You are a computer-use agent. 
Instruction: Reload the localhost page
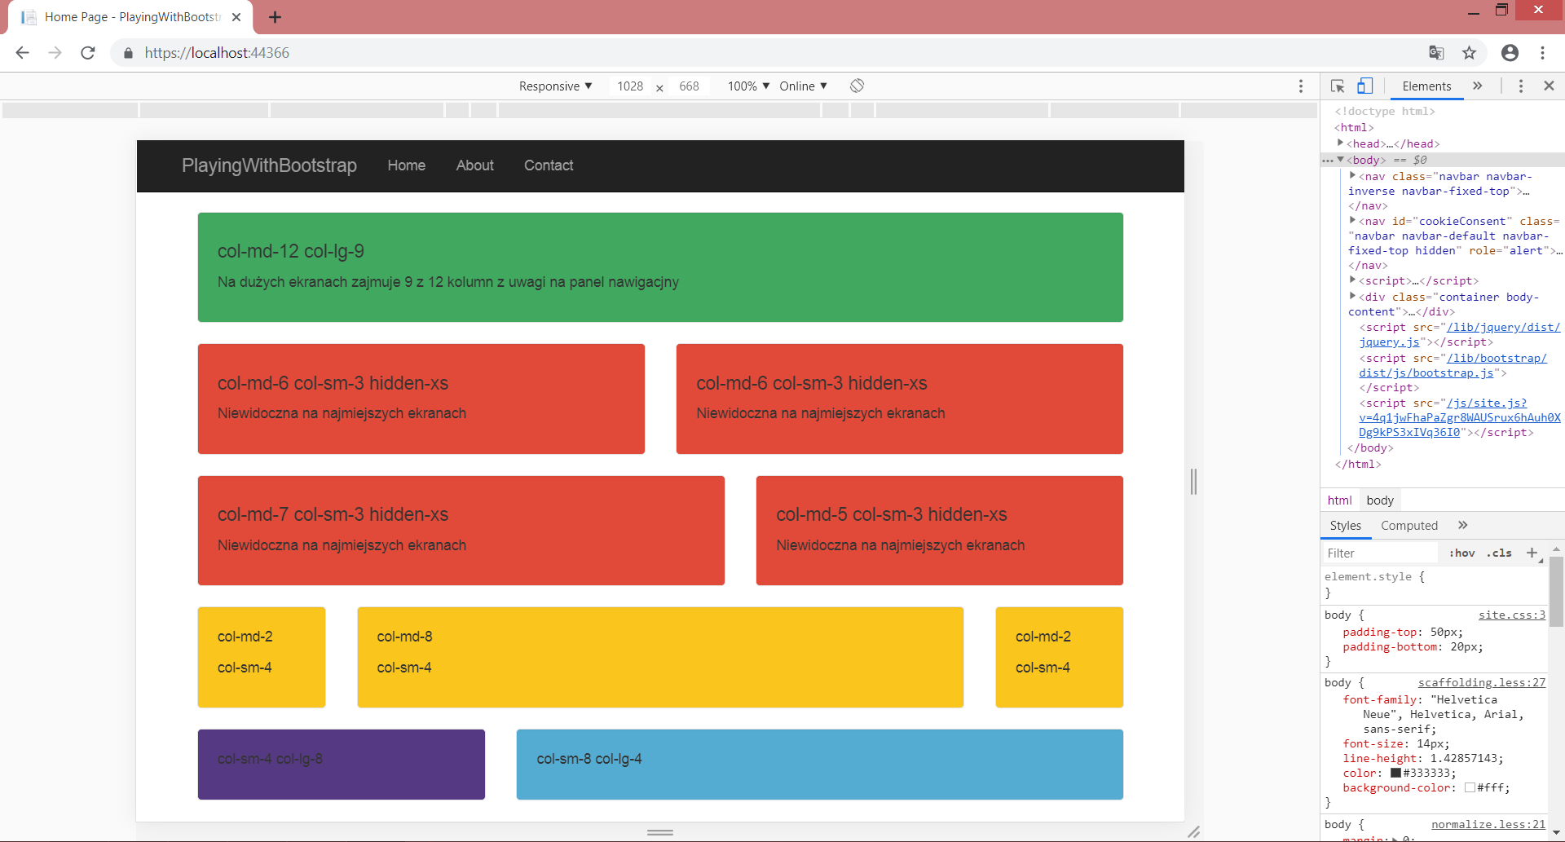point(88,53)
